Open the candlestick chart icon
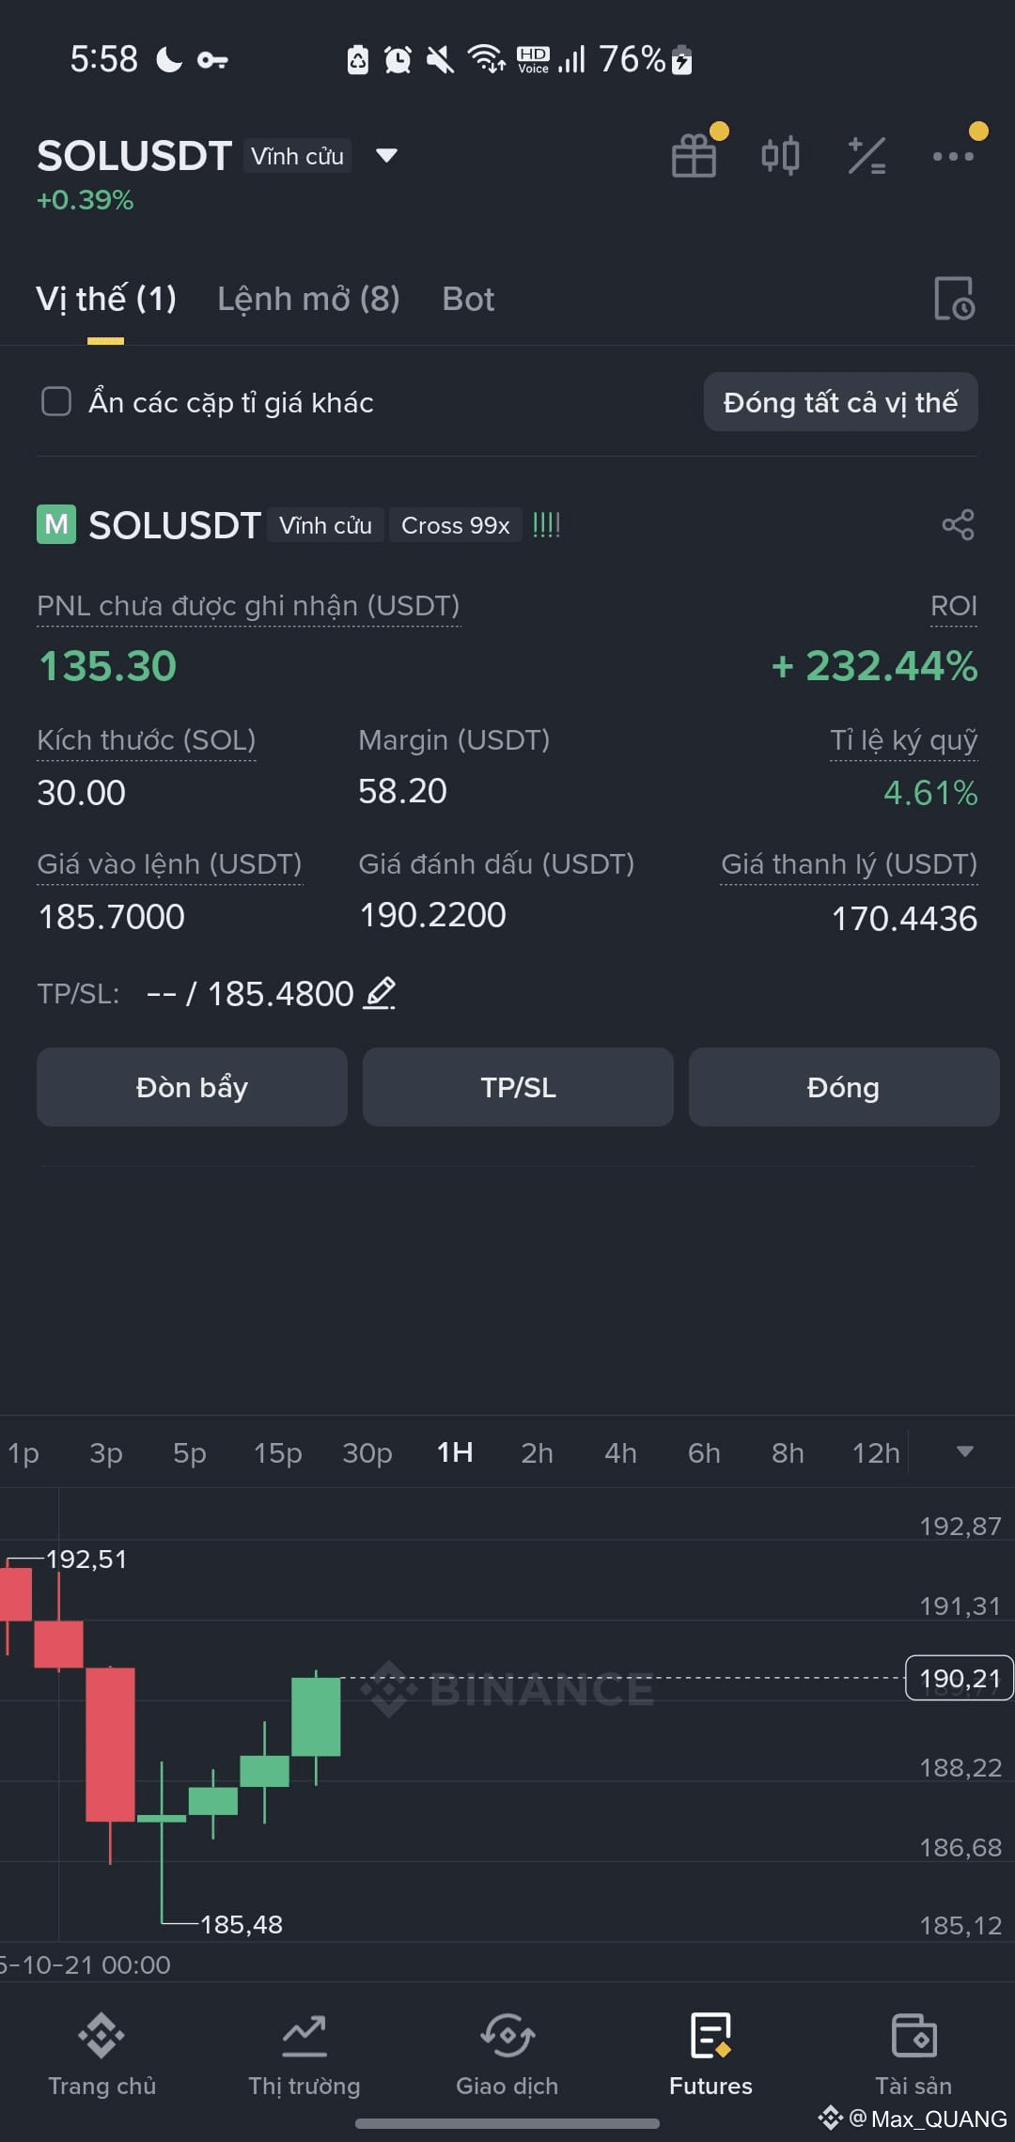1015x2142 pixels. click(780, 155)
